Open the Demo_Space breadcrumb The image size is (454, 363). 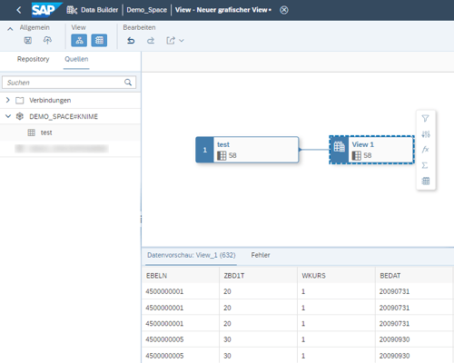[x=147, y=10]
